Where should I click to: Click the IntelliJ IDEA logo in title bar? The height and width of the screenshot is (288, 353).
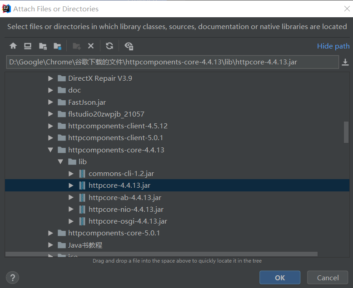tap(6, 9)
